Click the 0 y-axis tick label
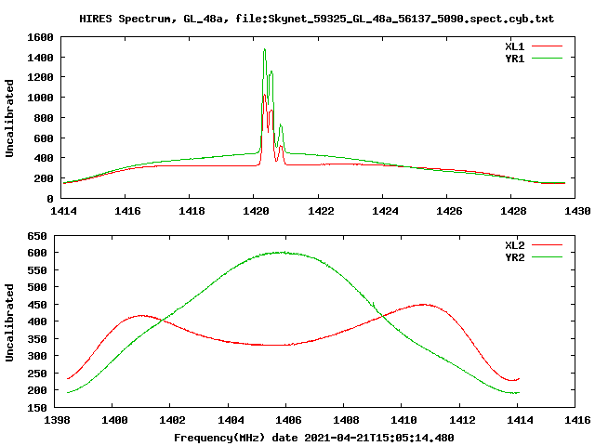 point(50,199)
